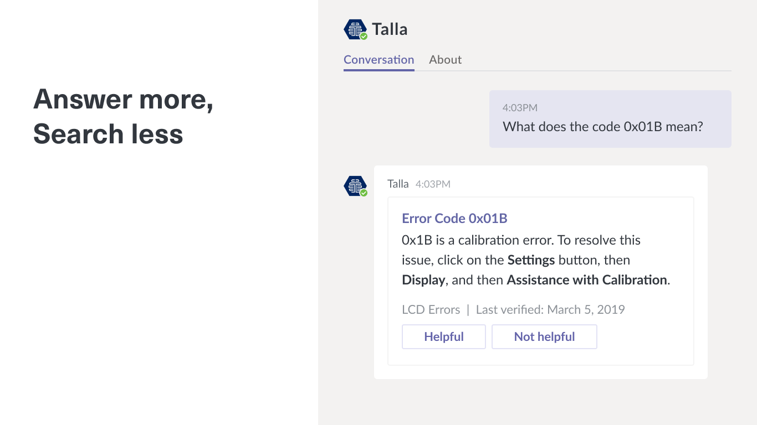Click the bold Display word in the answer
The image size is (757, 425).
[423, 280]
